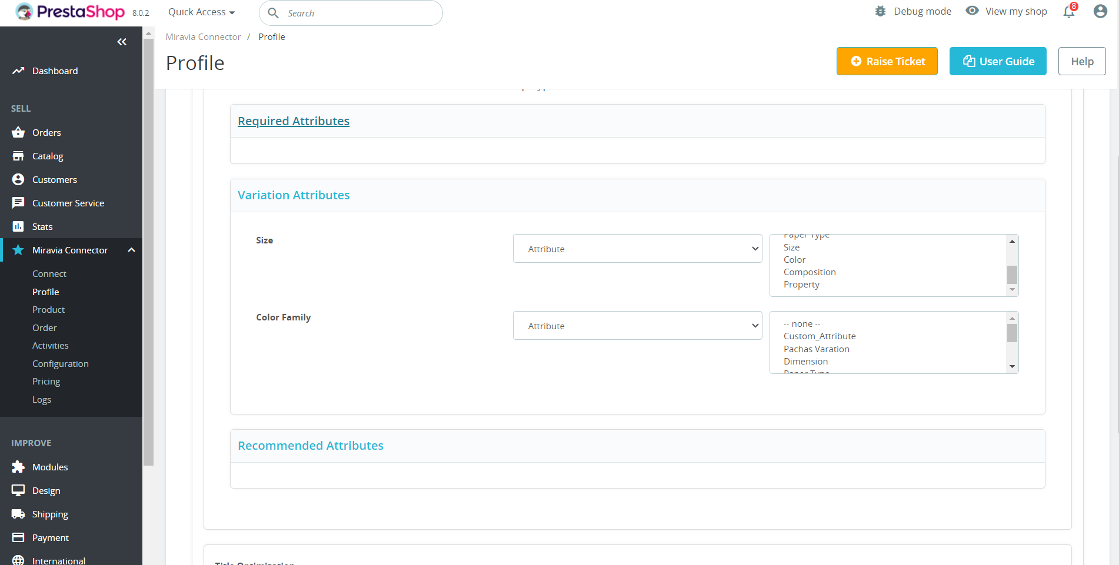Click the Catalog store icon
Image resolution: width=1119 pixels, height=565 pixels.
pyautogui.click(x=18, y=156)
